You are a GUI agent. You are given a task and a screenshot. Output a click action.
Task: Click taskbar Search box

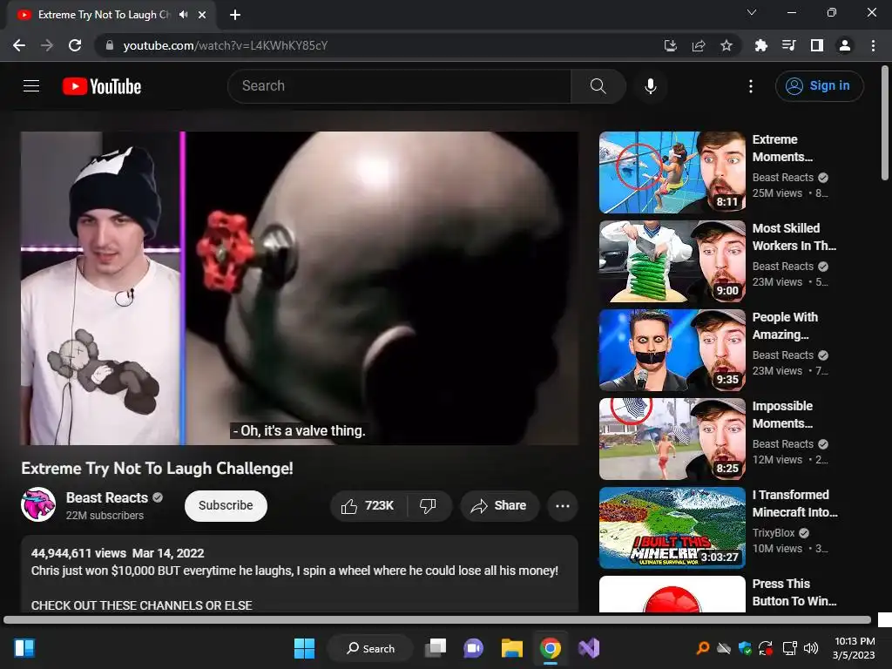coord(370,648)
